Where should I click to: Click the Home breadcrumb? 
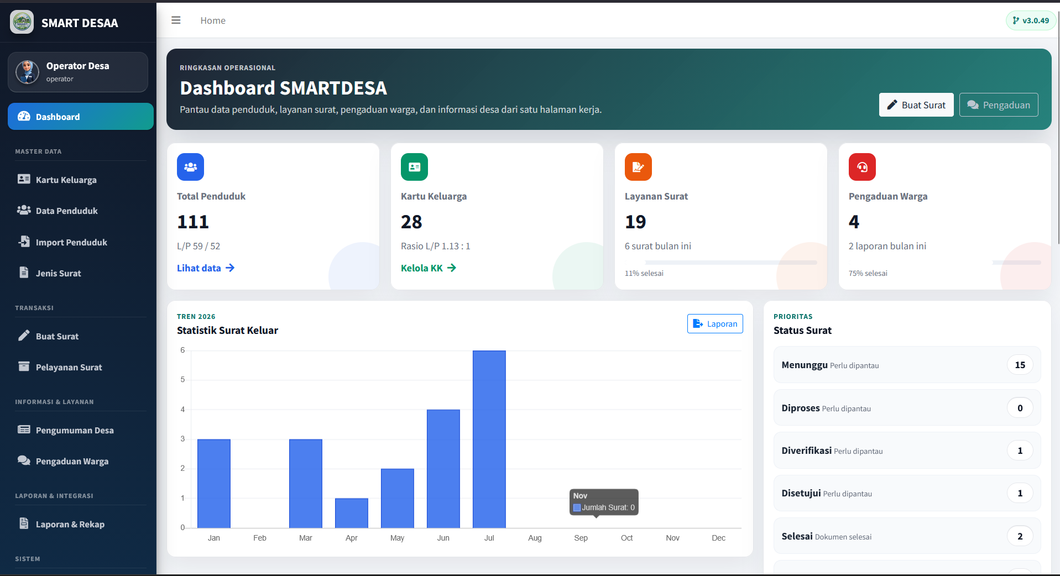213,20
